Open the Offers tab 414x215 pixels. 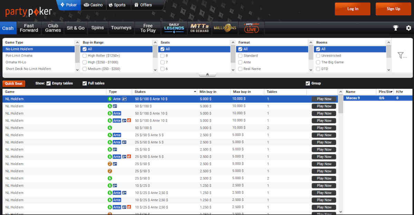[143, 5]
